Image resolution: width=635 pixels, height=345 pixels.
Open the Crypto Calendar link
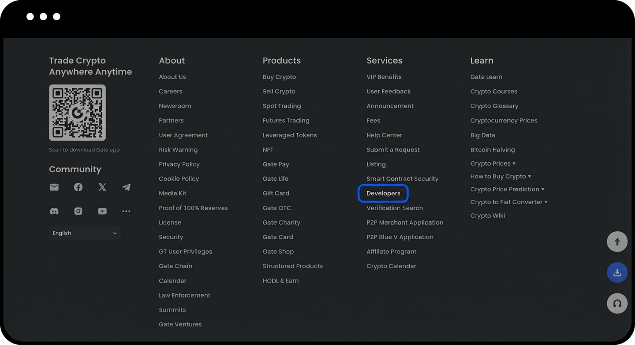click(x=391, y=266)
